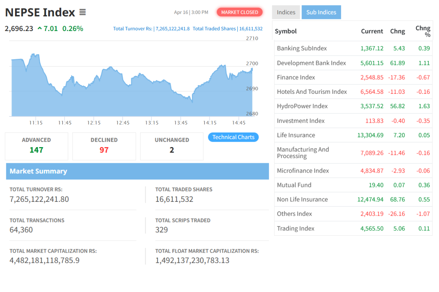Open the menu icon beside NEPSE Index
The width and height of the screenshot is (439, 292).
click(82, 12)
